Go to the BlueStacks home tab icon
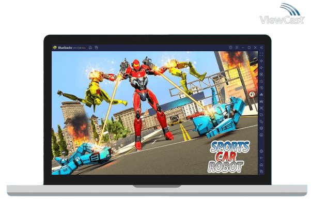Image resolution: width=311 pixels, height=214 pixels. (90, 48)
